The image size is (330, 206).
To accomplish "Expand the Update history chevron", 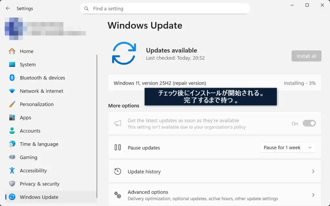I will point(313,172).
